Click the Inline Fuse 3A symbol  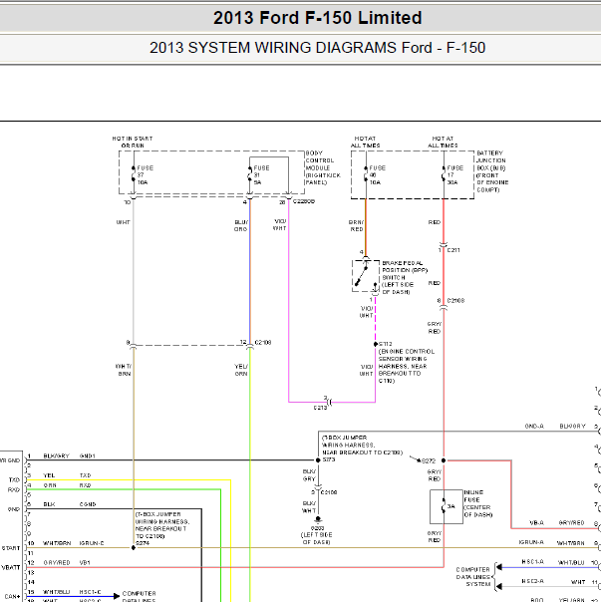point(446,506)
